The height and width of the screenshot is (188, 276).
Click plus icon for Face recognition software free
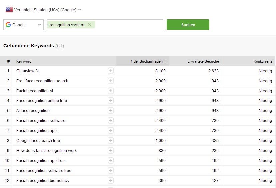point(111,170)
